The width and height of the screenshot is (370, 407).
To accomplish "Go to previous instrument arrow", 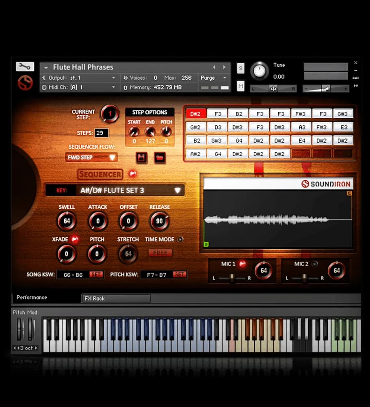I will coord(214,67).
